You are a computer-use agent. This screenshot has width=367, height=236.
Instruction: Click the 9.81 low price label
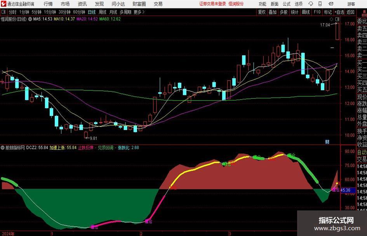click(x=93, y=138)
